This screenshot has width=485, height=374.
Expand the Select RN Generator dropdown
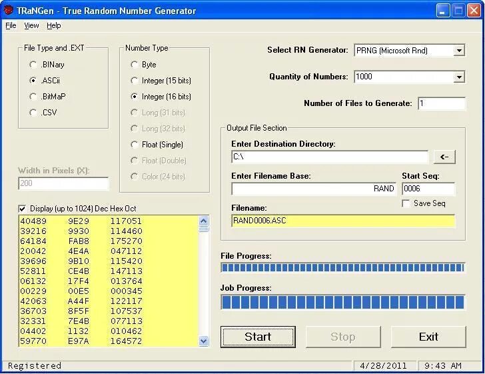[x=459, y=50]
